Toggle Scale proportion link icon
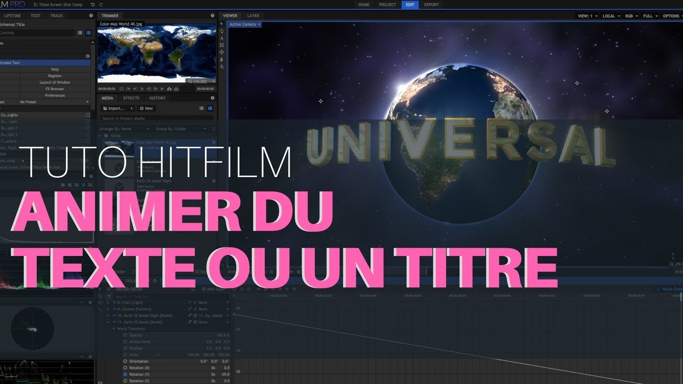The image size is (683, 384). point(157,355)
